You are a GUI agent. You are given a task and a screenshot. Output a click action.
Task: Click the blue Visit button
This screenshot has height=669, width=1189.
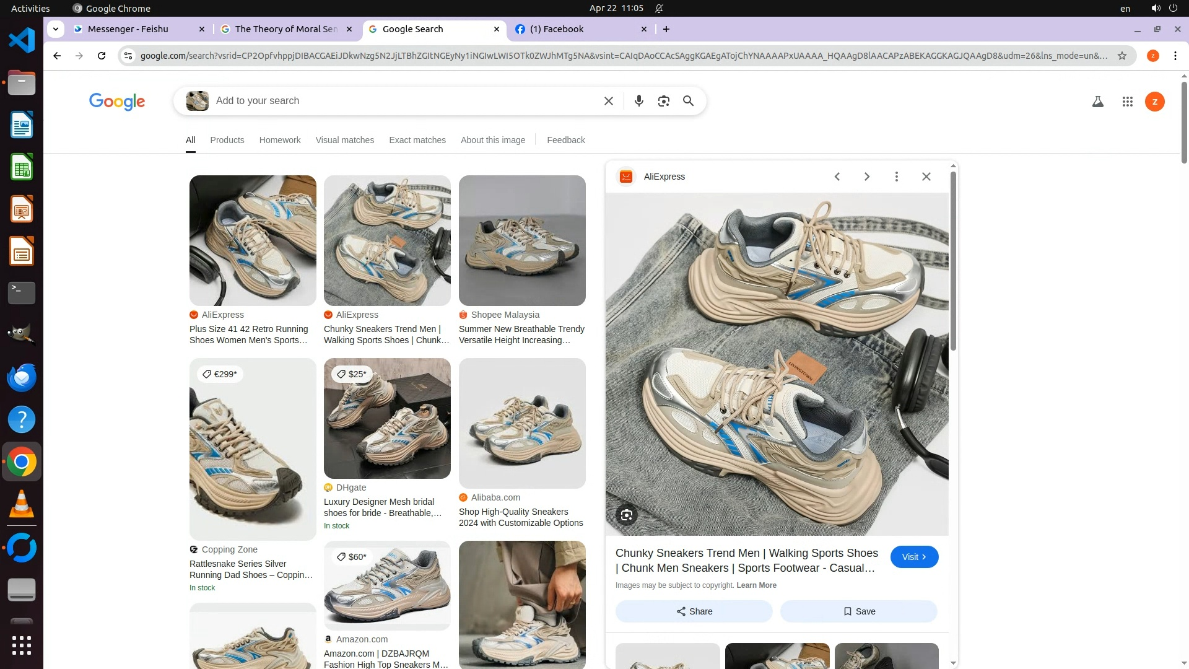(914, 557)
